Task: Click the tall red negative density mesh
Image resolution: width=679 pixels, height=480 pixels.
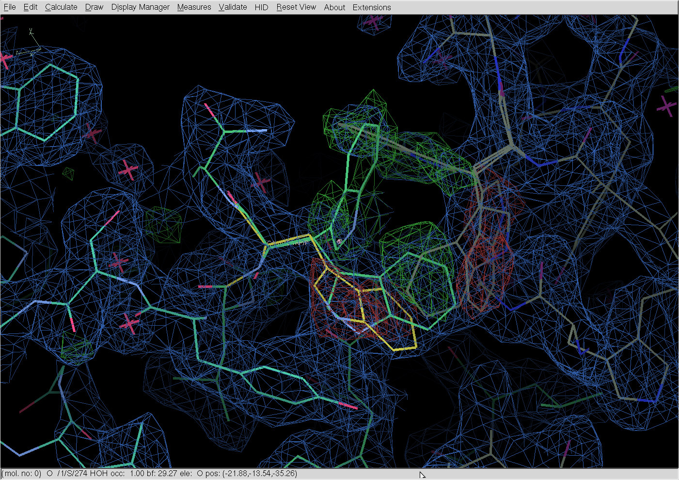Action: (x=490, y=243)
